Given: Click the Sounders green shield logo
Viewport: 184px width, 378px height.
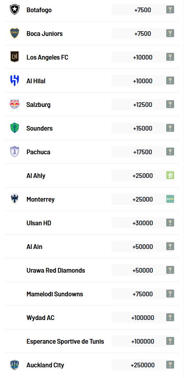Looking at the screenshot, I should coord(15,128).
